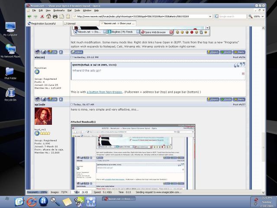Stop loading with the red X icon
Image resolution: width=277 pixels, height=208 pixels.
coord(42,16)
